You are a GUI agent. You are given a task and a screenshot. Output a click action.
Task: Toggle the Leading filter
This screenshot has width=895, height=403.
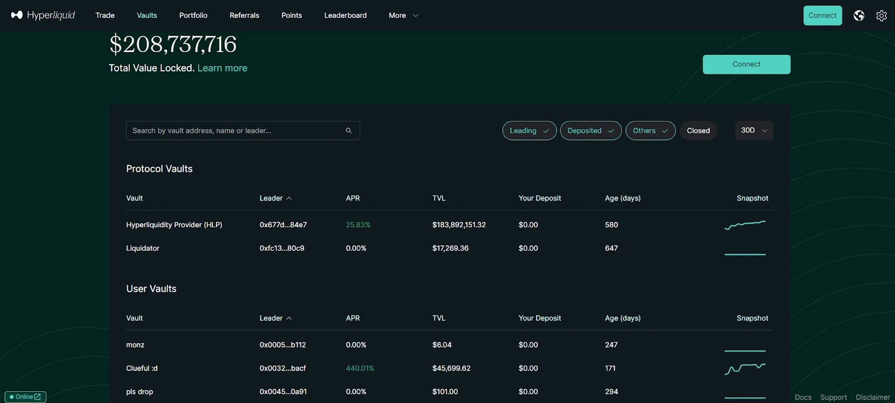(x=529, y=130)
